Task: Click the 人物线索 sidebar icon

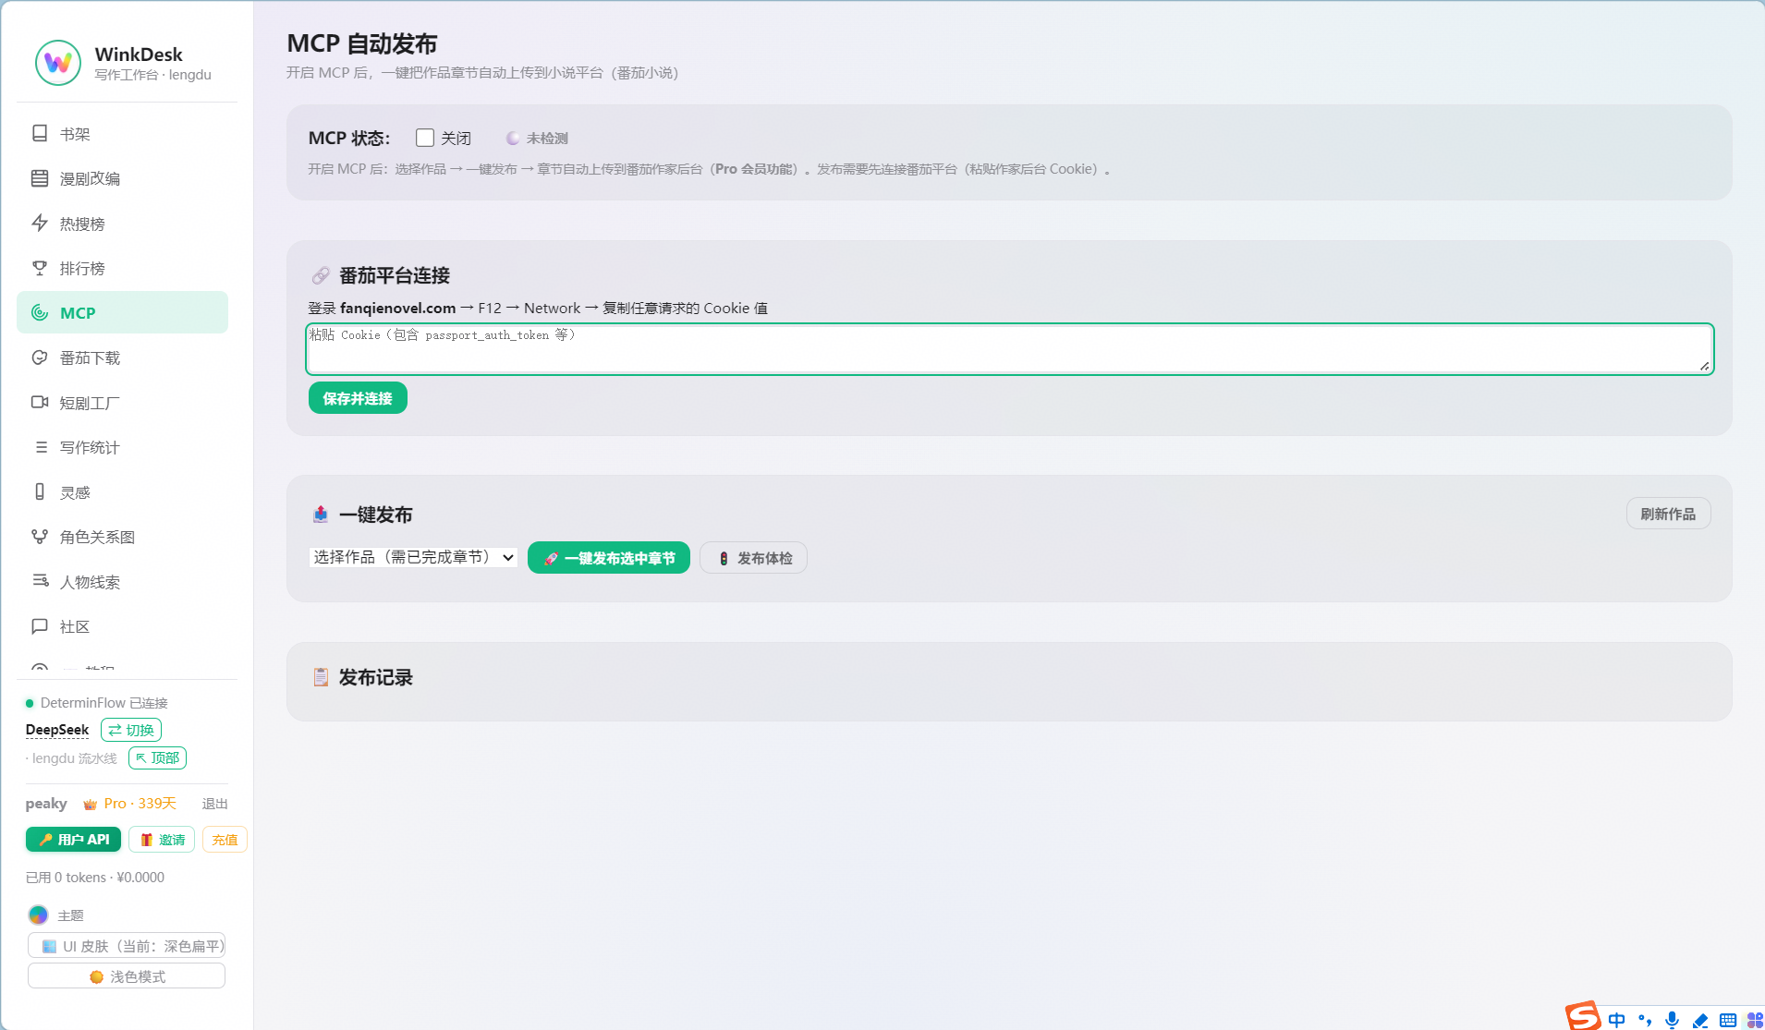Action: pyautogui.click(x=40, y=582)
